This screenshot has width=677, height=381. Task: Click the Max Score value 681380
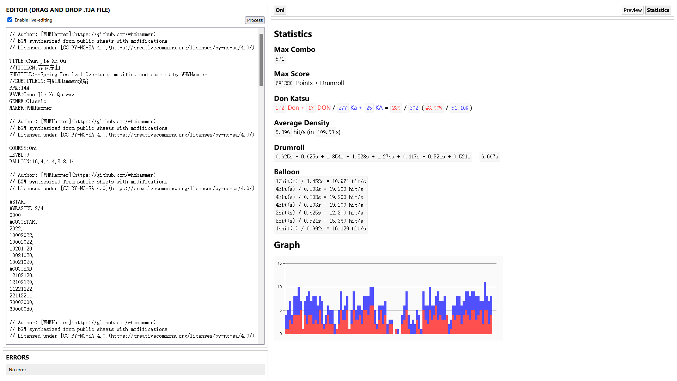click(284, 83)
